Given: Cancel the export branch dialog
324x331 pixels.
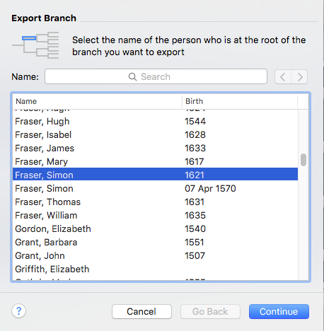Looking at the screenshot, I should (x=141, y=311).
